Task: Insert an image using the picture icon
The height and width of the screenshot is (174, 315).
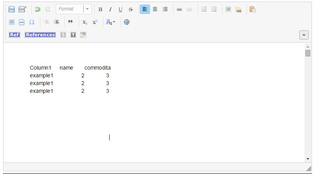Action: tap(228, 9)
